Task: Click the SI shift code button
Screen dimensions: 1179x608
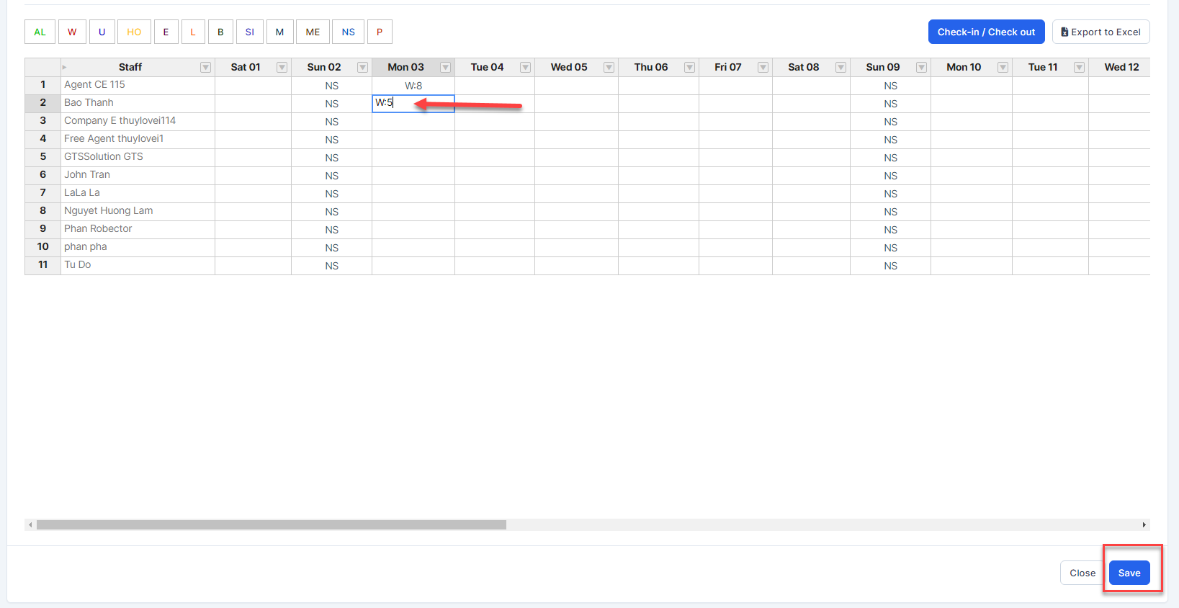Action: point(249,32)
